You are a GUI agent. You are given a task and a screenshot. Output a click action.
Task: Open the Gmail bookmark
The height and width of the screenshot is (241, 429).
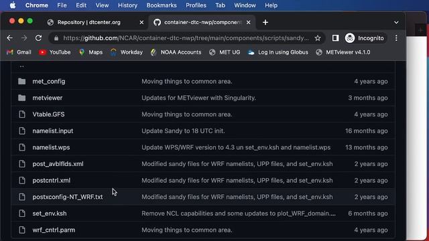click(19, 52)
